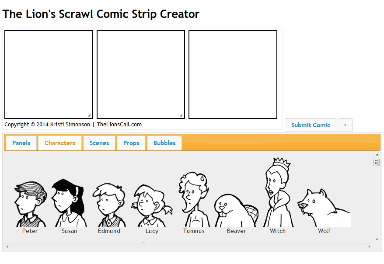Click the horizontal scrollbar right arrow
Viewport: 384px width, 264px height.
point(370,247)
